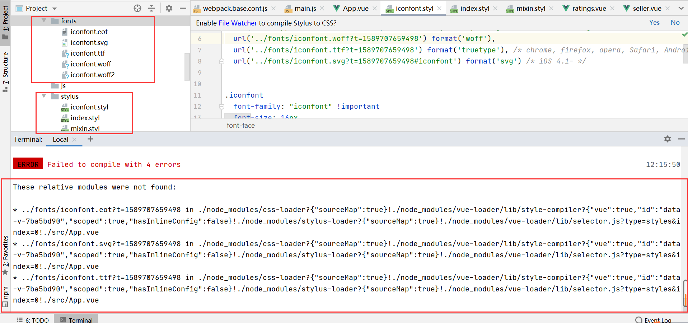Open the 1: Project tool window tab
The width and height of the screenshot is (688, 323).
[x=5, y=22]
